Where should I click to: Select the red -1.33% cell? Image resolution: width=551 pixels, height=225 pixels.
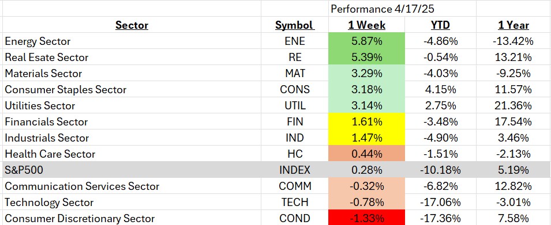pyautogui.click(x=366, y=218)
